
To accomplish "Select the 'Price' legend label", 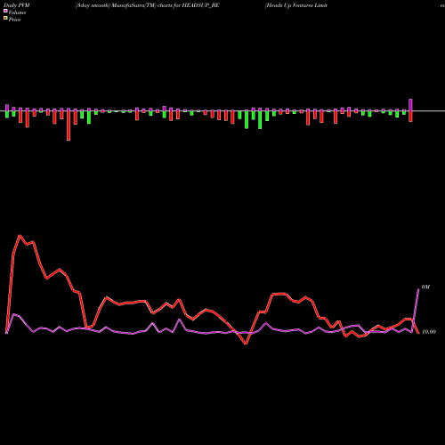I will click(15, 20).
